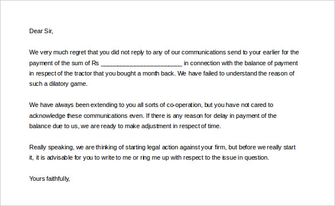This screenshot has height=206, width=335.
Task: Click 'balance of payment' in second line
Action: 271,64
